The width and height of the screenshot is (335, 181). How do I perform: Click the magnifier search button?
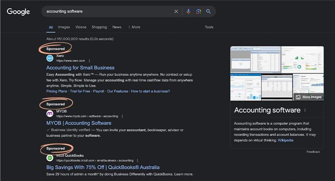(x=208, y=11)
